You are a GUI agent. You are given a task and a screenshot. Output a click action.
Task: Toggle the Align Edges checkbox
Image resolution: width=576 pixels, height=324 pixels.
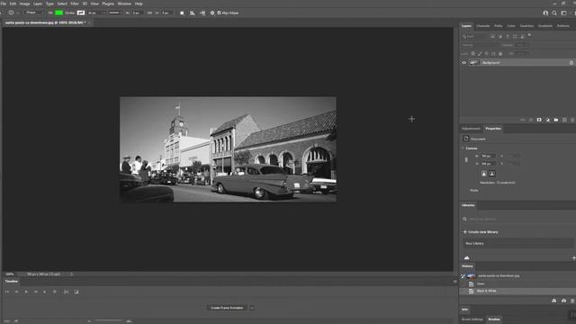(x=220, y=13)
